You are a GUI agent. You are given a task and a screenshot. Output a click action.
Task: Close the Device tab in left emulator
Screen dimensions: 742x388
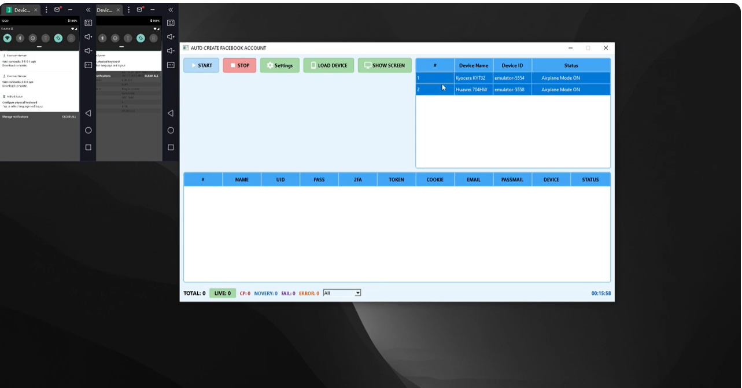[x=36, y=10]
